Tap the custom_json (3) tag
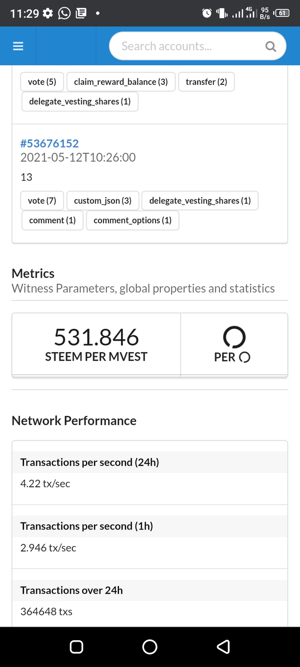The width and height of the screenshot is (300, 667). 103,200
